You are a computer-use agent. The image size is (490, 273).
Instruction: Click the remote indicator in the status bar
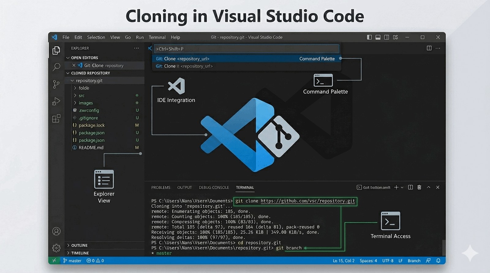coord(54,261)
